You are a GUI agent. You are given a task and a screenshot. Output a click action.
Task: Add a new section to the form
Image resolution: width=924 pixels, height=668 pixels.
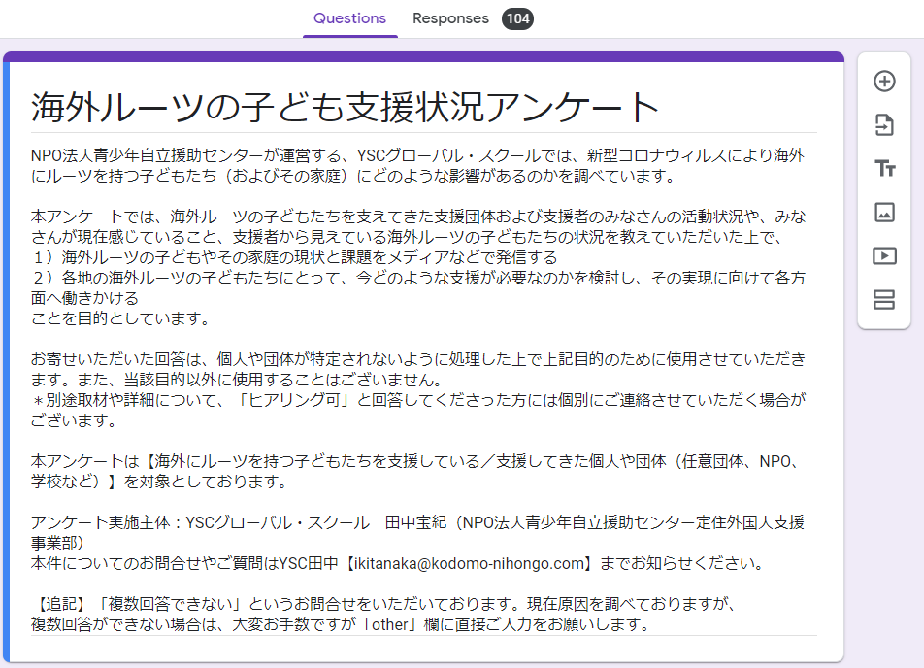[x=883, y=299]
